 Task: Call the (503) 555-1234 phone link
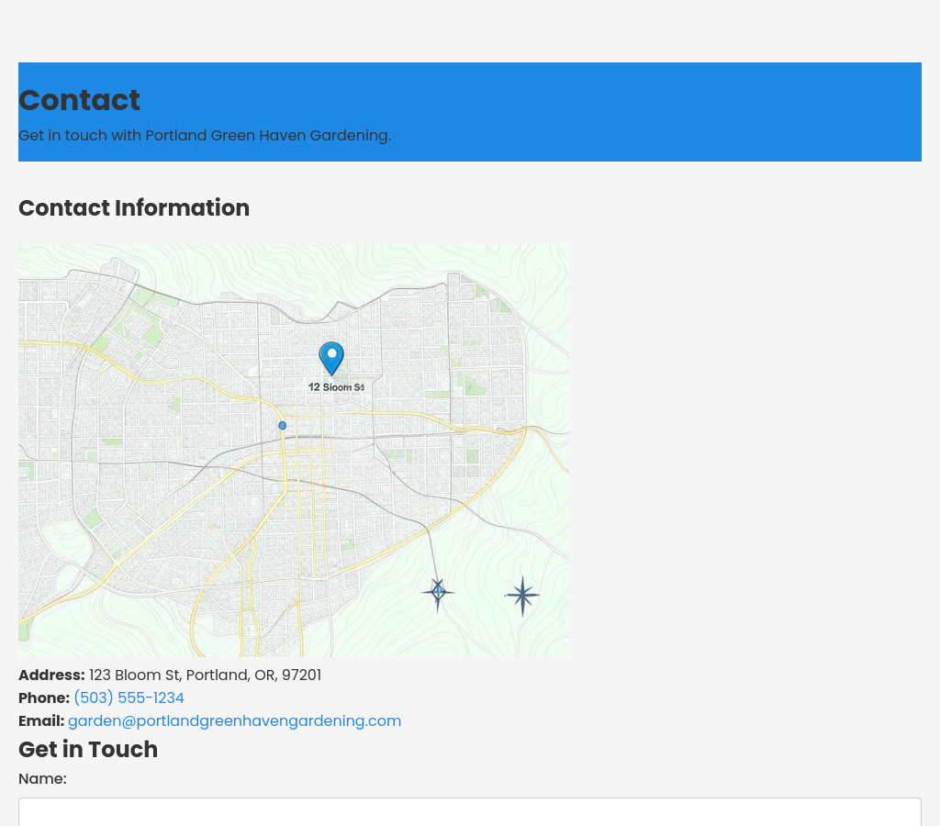point(129,698)
